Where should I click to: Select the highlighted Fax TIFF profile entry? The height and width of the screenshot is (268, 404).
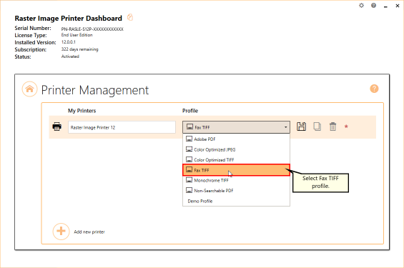pyautogui.click(x=236, y=170)
